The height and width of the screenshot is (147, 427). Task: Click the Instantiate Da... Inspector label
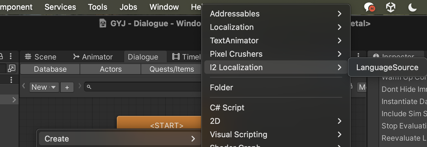click(404, 102)
